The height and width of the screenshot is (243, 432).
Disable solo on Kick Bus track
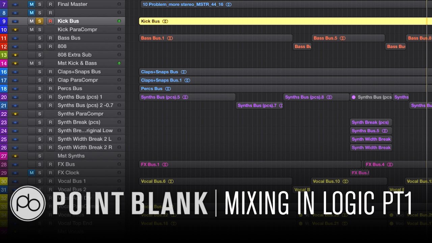point(40,21)
